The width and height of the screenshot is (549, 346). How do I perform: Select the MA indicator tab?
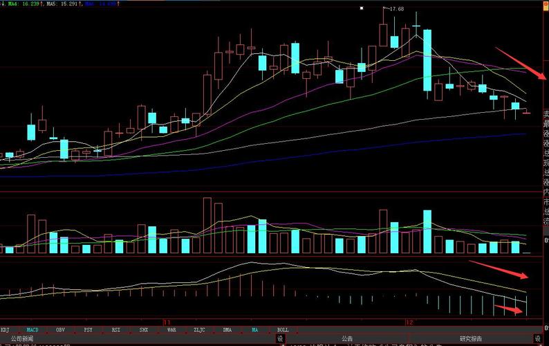(x=255, y=330)
